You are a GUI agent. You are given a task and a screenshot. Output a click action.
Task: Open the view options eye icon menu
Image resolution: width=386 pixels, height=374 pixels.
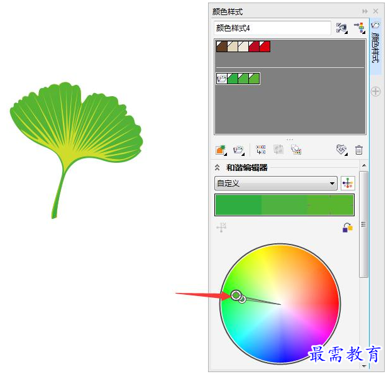(342, 28)
